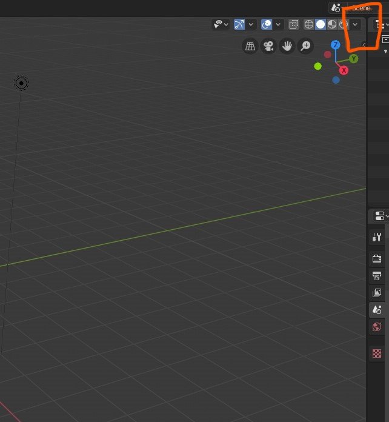Screen dimensions: 389x422
Task: Open the View Layer properties tab
Action: tap(377, 293)
